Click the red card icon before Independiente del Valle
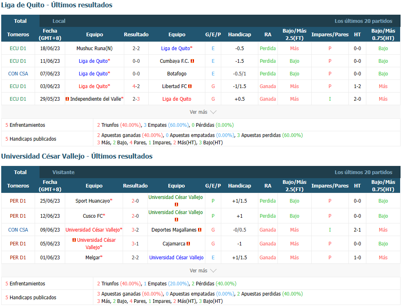 (67, 99)
